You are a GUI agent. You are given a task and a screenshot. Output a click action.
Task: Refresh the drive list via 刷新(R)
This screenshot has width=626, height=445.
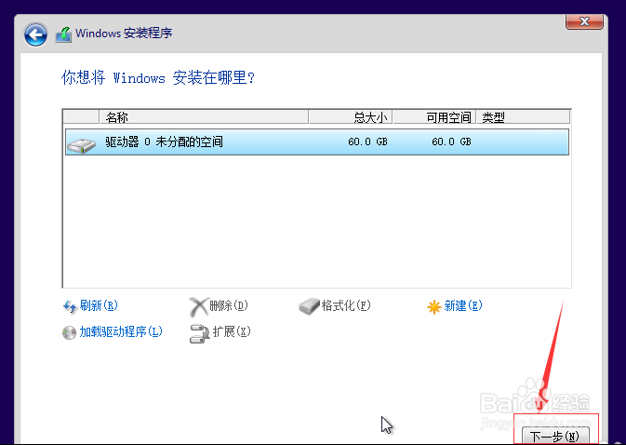coord(99,305)
